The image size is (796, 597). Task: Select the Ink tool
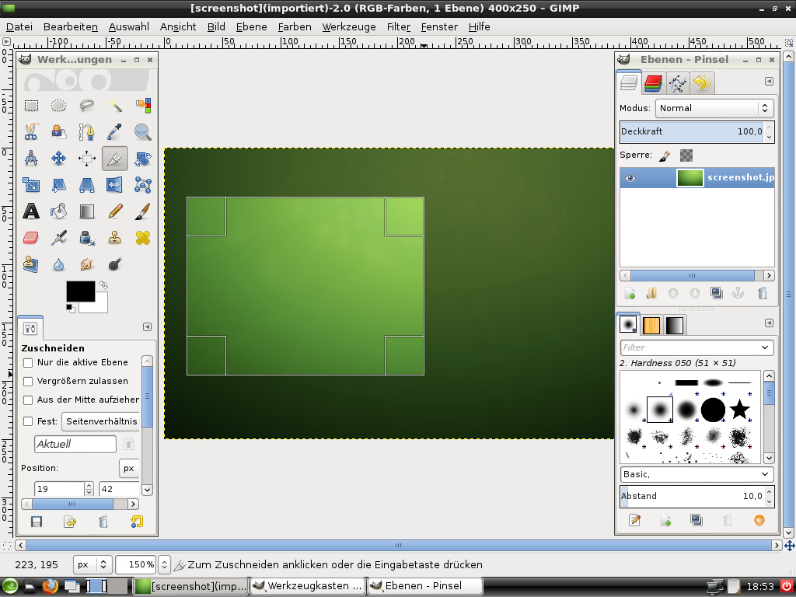[87, 238]
